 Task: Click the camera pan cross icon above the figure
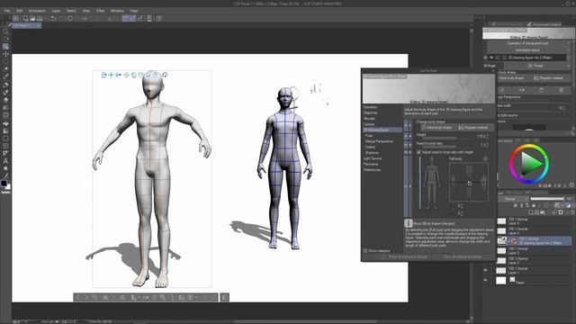click(x=111, y=75)
